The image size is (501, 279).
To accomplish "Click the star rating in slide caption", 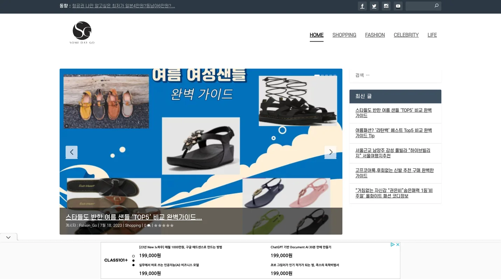I will (164, 226).
